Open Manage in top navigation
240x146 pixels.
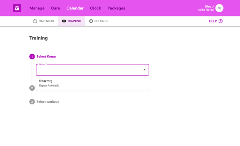click(37, 8)
